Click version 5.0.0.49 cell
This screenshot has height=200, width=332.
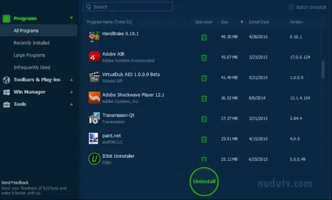pos(298,159)
